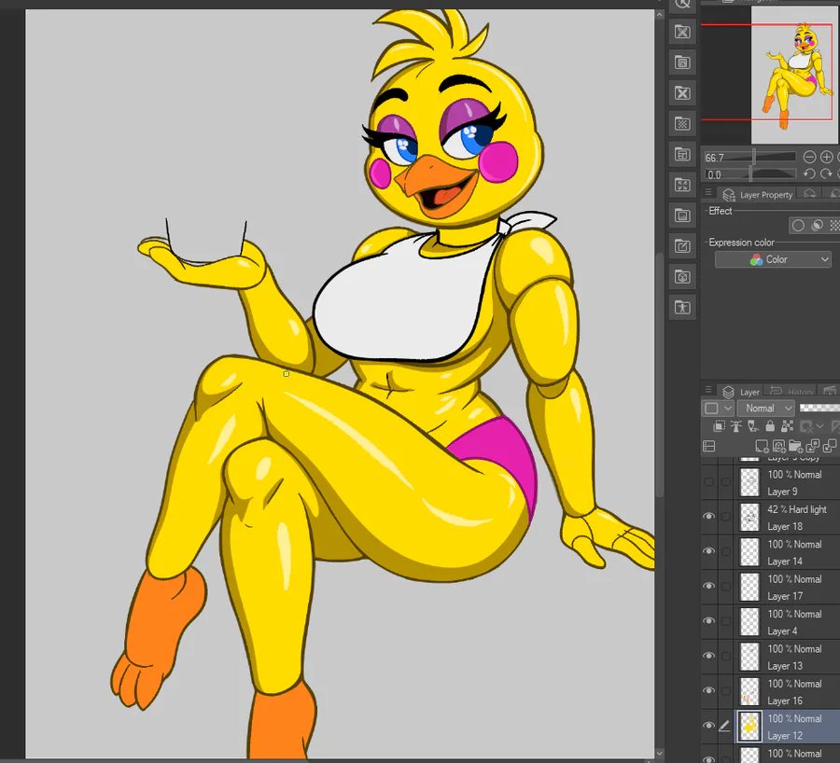Open the Layer Property panel hamburger menu
The image size is (840, 763).
(708, 192)
